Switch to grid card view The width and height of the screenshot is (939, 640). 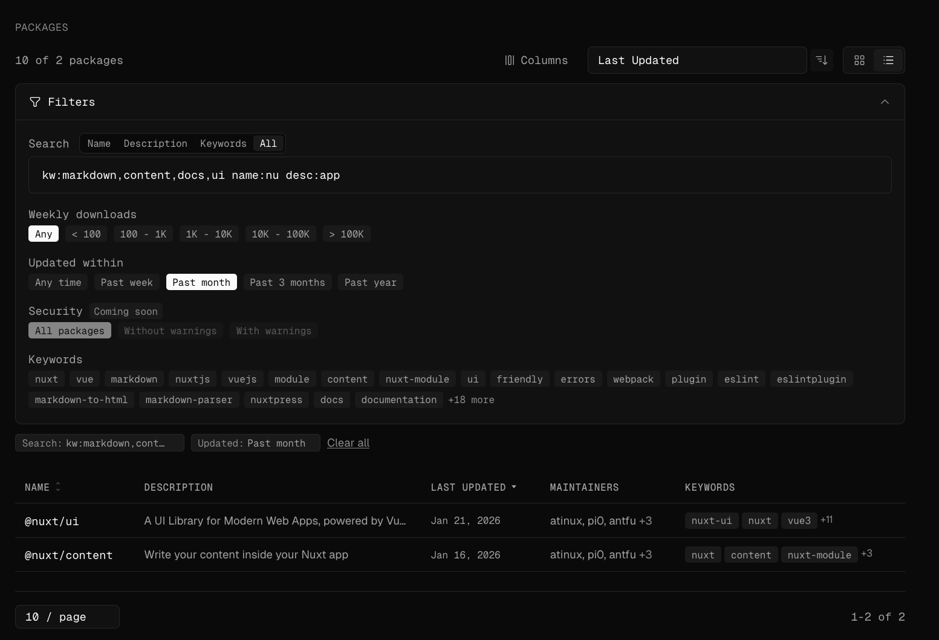click(859, 60)
